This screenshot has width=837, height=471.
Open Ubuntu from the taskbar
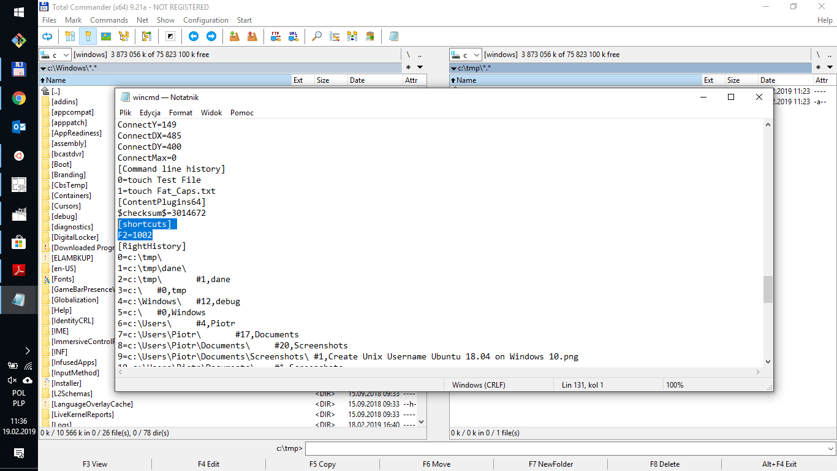pos(19,156)
